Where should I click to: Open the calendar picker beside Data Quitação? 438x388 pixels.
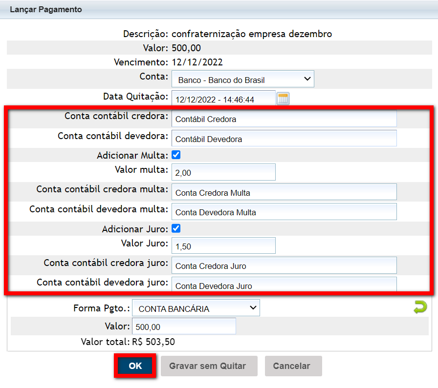click(x=283, y=99)
